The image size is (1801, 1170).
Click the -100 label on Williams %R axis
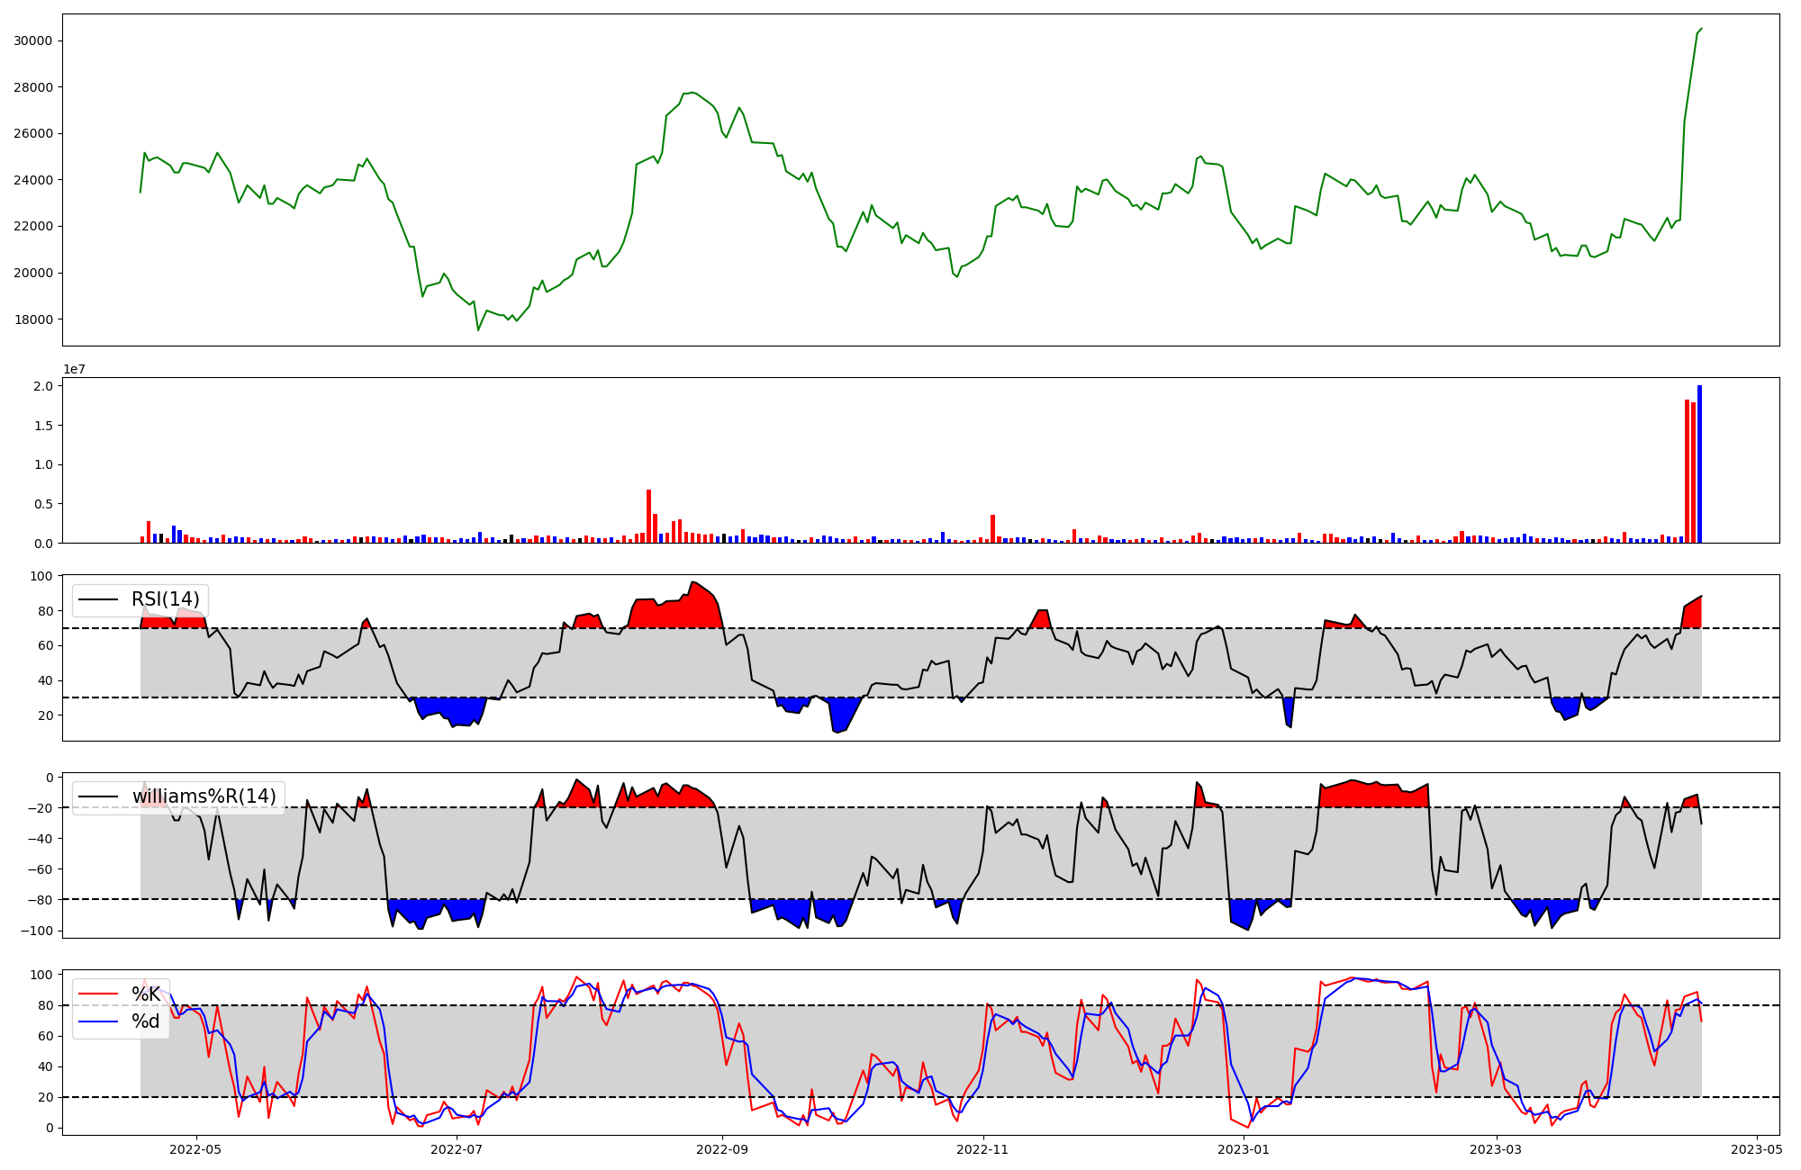37,931
